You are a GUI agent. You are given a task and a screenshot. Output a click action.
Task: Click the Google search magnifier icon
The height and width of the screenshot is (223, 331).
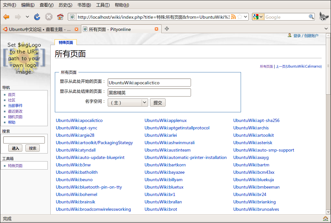tap(311, 17)
